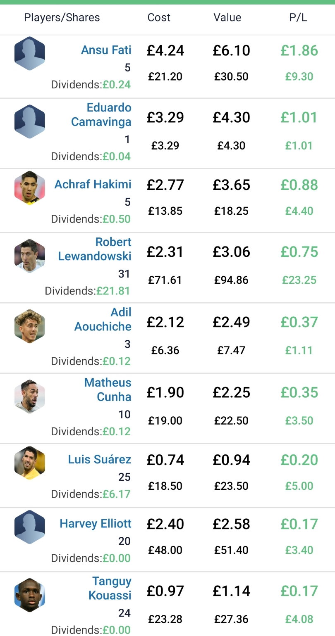Sort portfolio by Value column
Viewport: 335px width, 636px height.
pos(227,18)
